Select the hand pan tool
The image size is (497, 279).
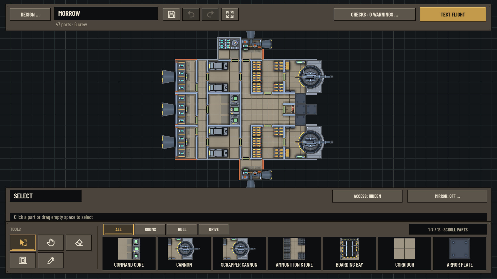pyautogui.click(x=51, y=243)
